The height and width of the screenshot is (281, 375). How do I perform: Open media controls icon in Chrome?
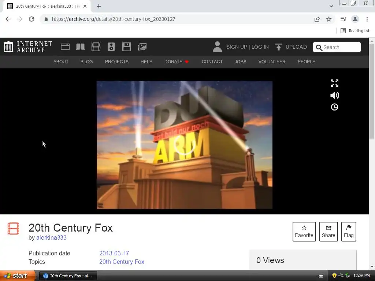tap(344, 19)
